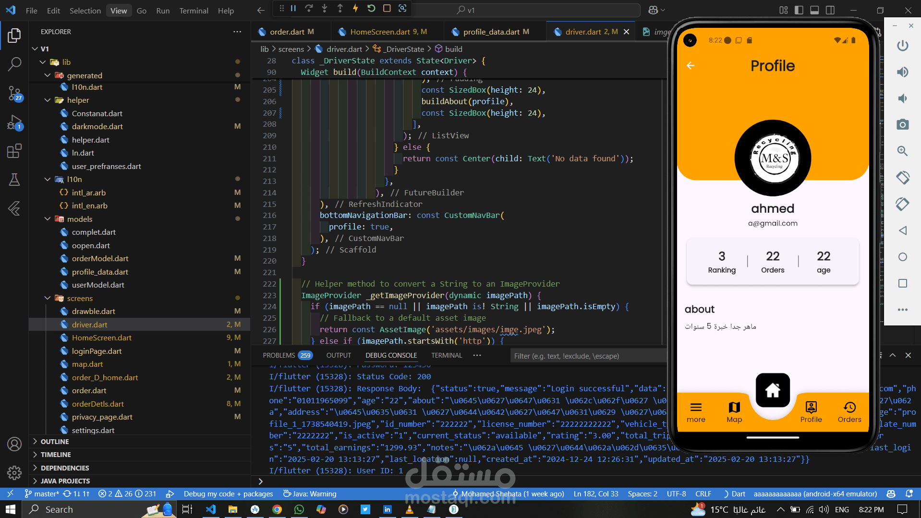This screenshot has height=518, width=921.
Task: Take an emulator screenshot with camera icon
Action: click(902, 125)
